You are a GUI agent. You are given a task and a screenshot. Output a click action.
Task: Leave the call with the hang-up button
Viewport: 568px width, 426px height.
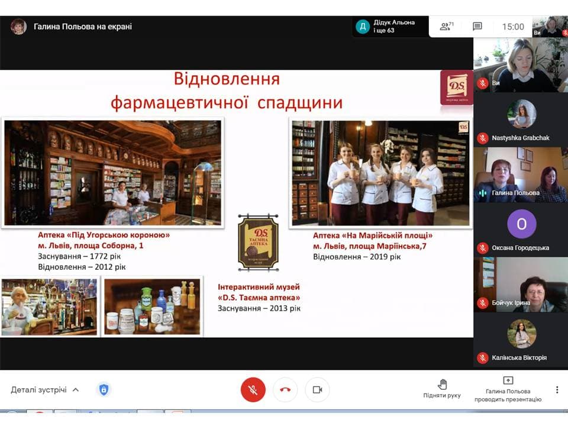(285, 390)
